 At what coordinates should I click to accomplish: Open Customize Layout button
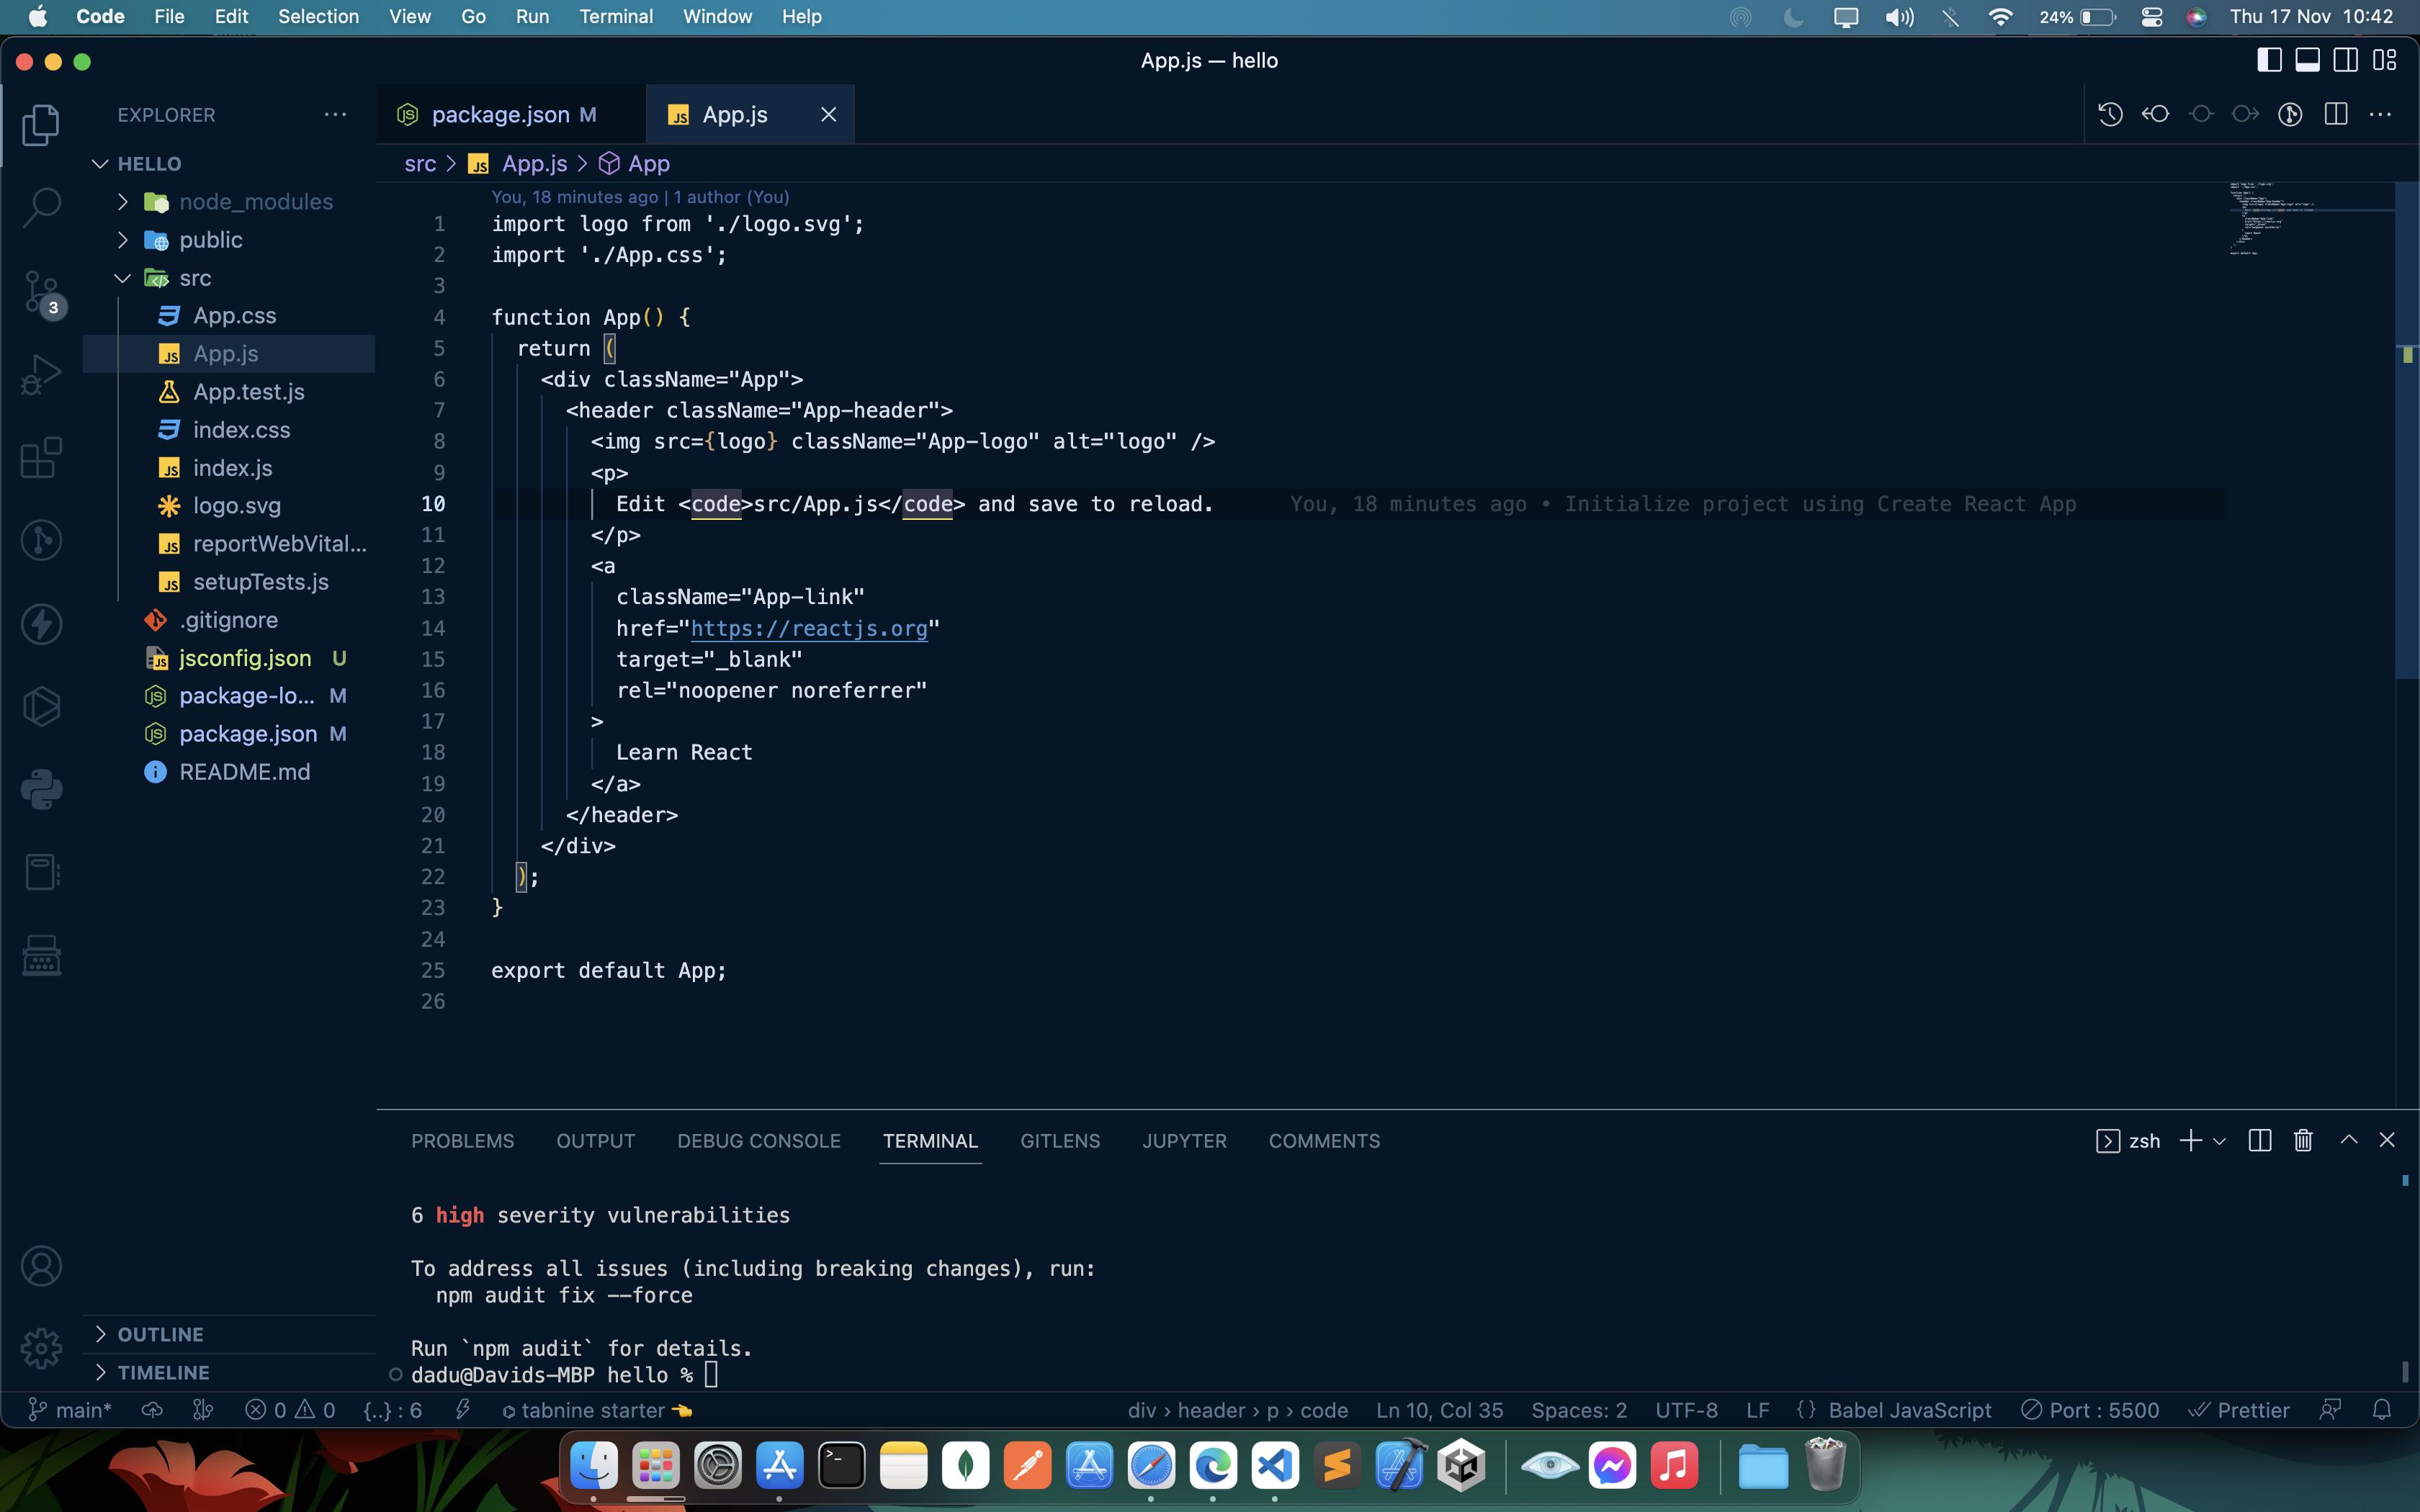2384,60
